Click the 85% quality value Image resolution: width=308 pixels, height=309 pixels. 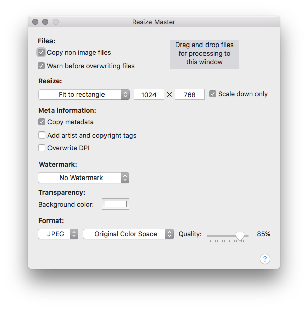[x=264, y=234]
